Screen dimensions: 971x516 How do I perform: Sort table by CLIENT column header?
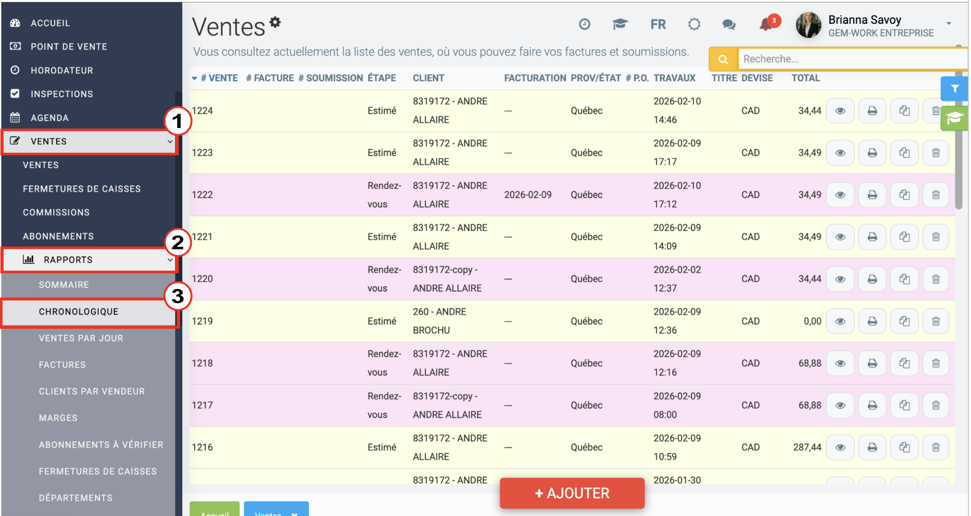[x=428, y=78]
